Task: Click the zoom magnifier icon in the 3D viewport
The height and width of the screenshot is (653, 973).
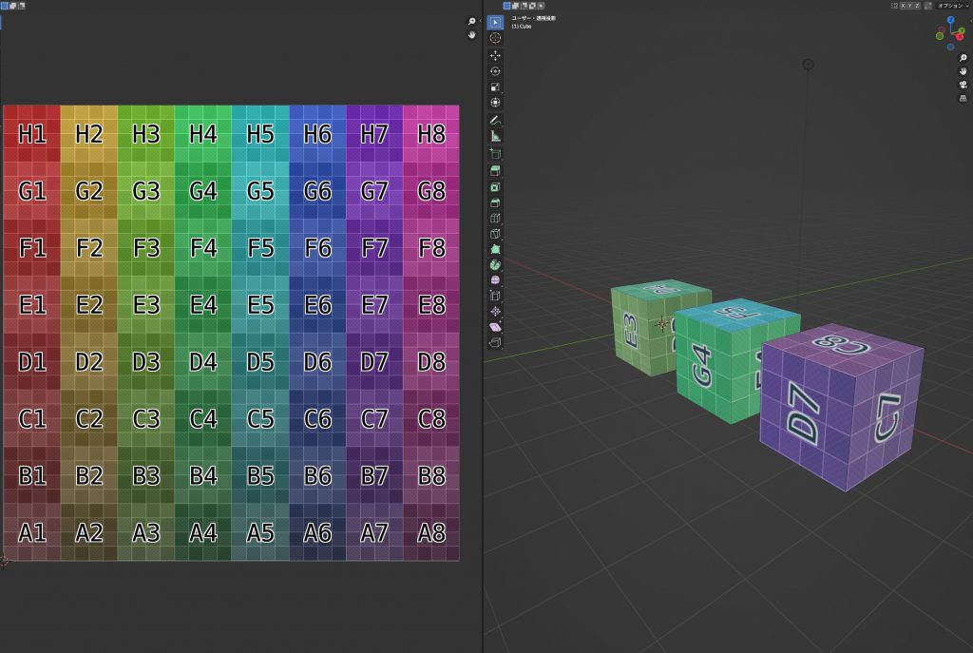Action: (x=963, y=58)
